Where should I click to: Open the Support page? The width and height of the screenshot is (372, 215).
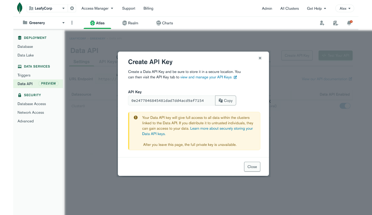(x=129, y=8)
